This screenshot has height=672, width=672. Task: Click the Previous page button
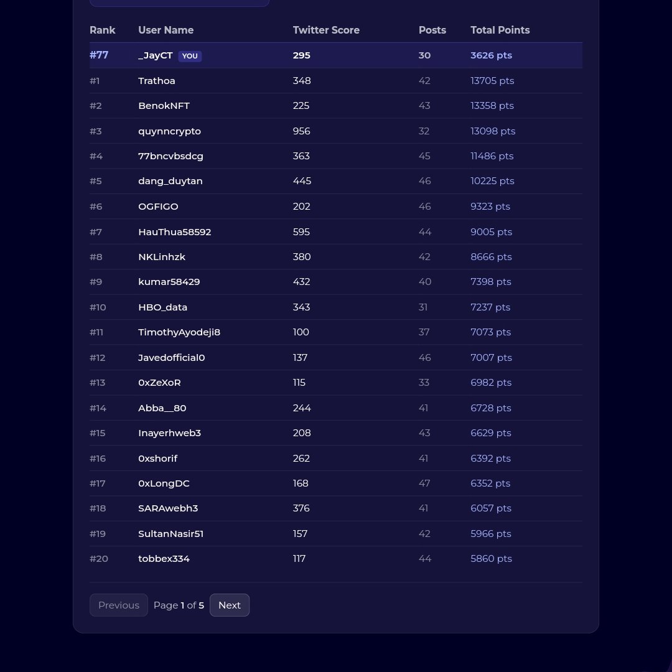point(119,605)
